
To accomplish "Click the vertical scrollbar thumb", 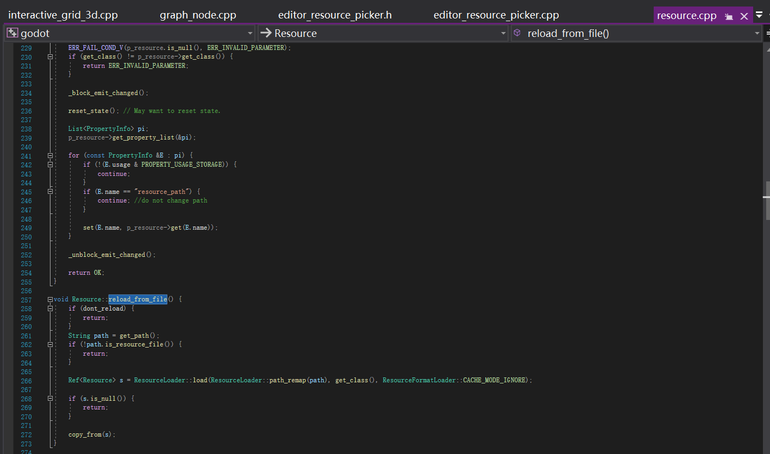I will tap(766, 198).
